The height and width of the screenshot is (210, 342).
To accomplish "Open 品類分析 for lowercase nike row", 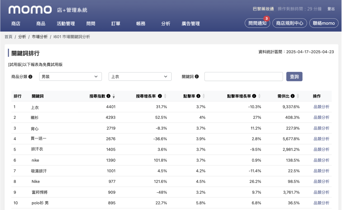I will click(321, 160).
